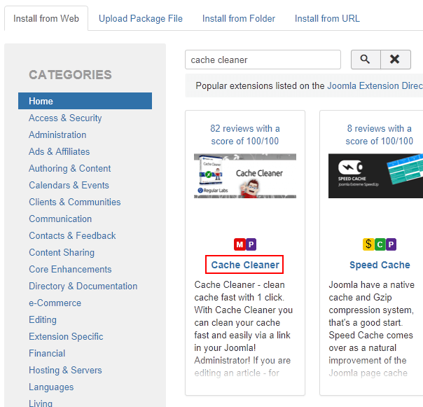Select the Living category
Viewport: 423px width, 407px height.
pyautogui.click(x=41, y=403)
